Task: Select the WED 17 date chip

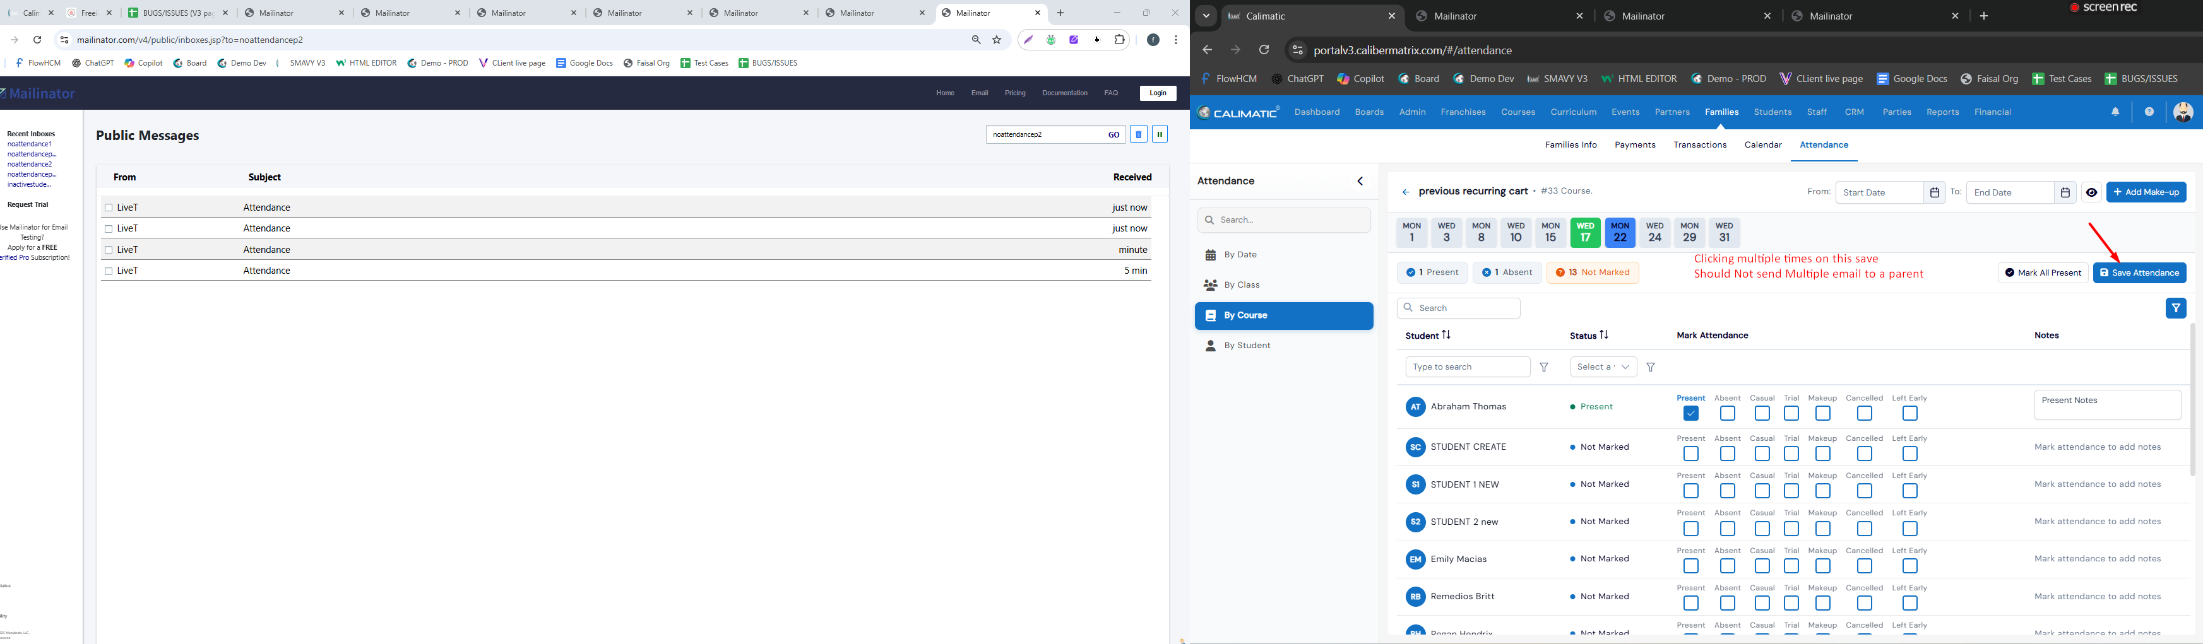Action: [x=1586, y=232]
